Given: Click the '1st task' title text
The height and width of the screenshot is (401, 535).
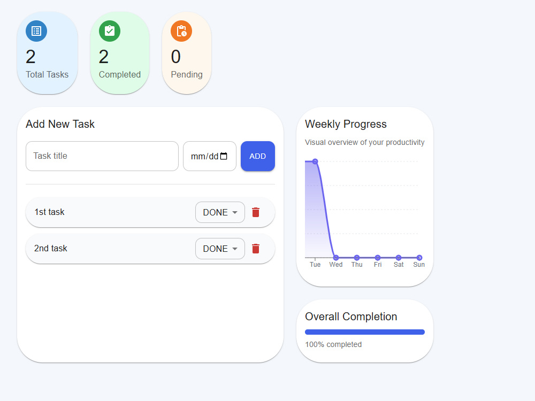Looking at the screenshot, I should click(x=49, y=212).
